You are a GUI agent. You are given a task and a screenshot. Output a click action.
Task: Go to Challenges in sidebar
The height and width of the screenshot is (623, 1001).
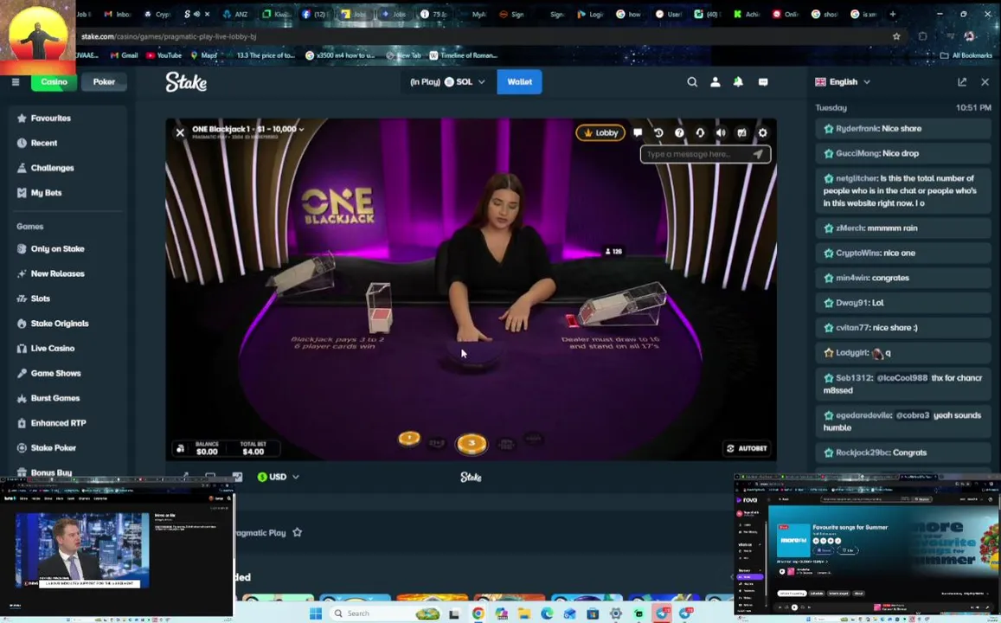pos(45,168)
